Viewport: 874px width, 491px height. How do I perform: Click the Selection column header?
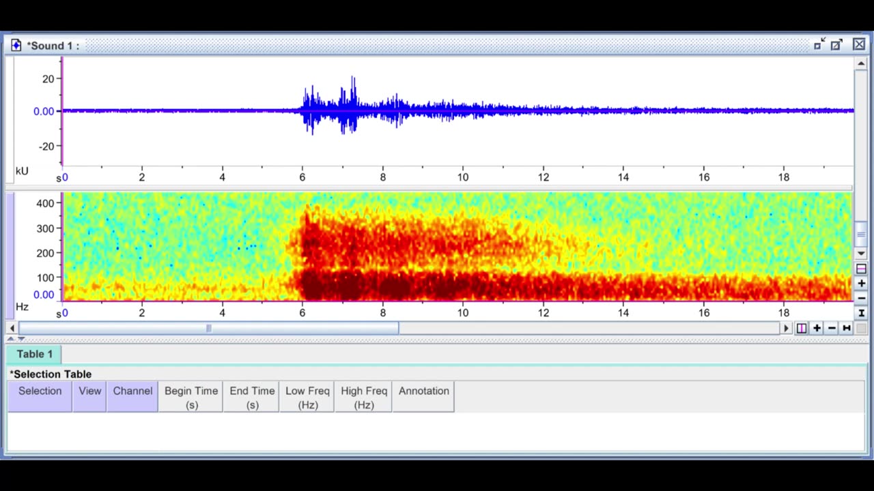coord(40,397)
